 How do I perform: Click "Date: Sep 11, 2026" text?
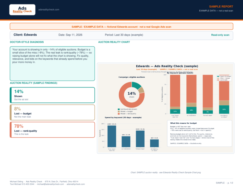(x=70, y=35)
